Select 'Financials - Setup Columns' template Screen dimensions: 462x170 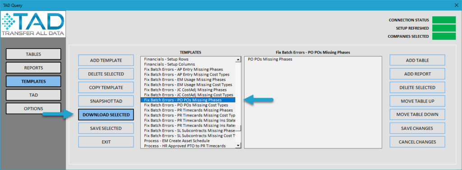pos(188,64)
